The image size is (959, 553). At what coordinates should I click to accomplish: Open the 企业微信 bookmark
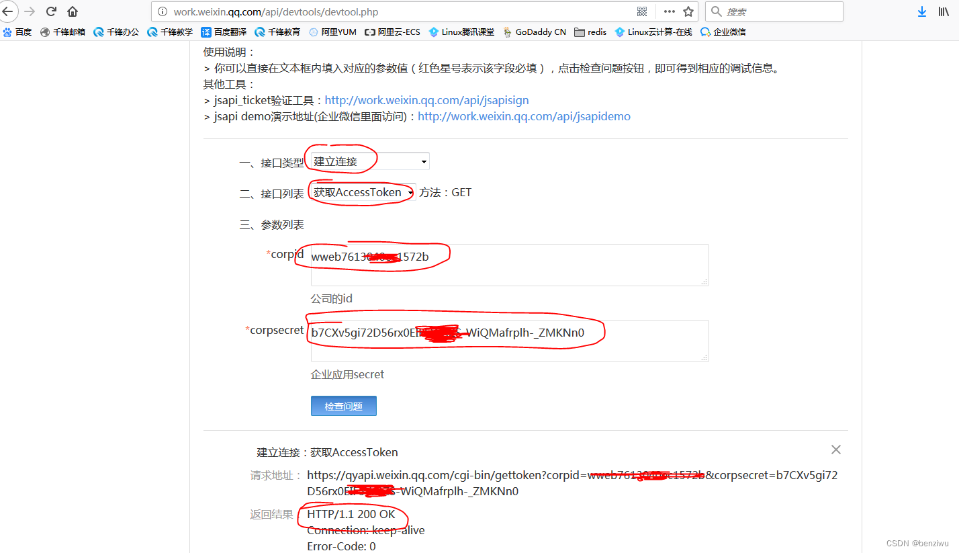point(723,32)
